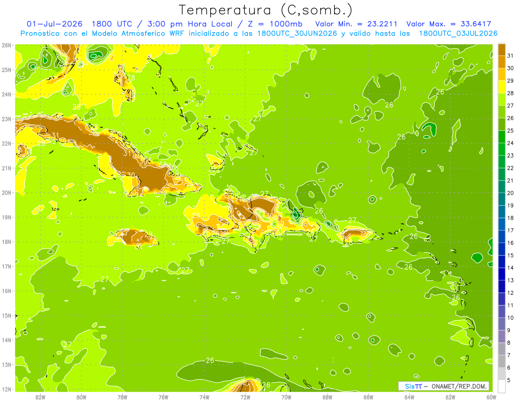Screen dimensions: 522x403
Task: Click the '74W' longitude axis label
Action: pos(204,397)
